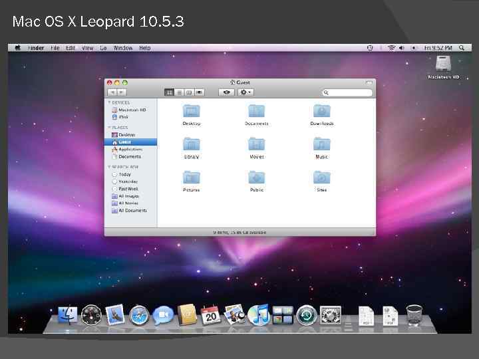
Task: Open the Finder menu
Action: (x=36, y=48)
